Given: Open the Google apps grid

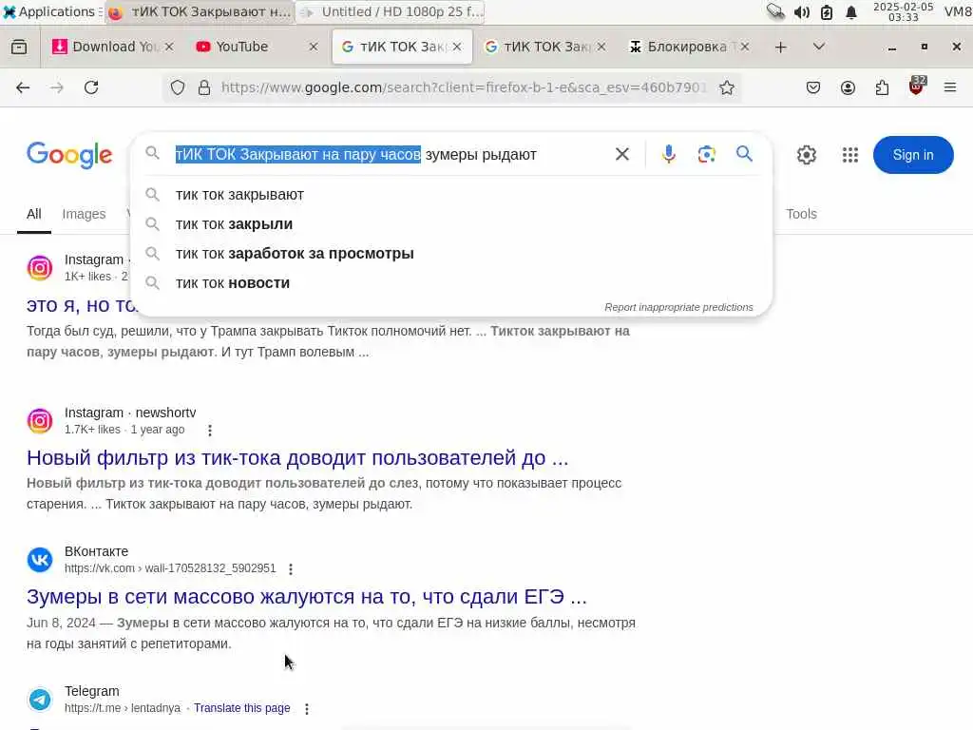Looking at the screenshot, I should [x=850, y=155].
